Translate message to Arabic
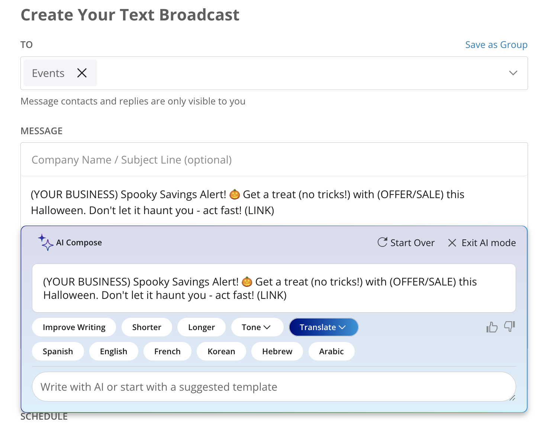This screenshot has height=426, width=551. (332, 351)
